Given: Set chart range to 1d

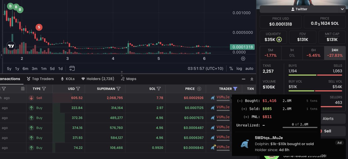Looking at the screenshot, I should [x=60, y=69].
